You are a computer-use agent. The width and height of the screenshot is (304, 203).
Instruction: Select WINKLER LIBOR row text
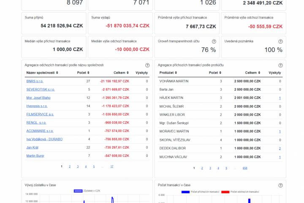click(x=172, y=115)
